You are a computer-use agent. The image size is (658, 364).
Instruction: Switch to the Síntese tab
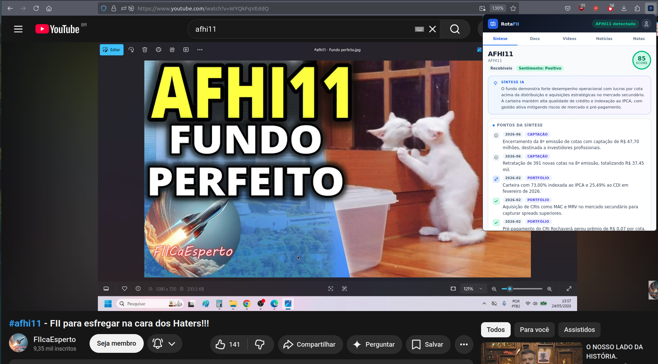point(500,39)
